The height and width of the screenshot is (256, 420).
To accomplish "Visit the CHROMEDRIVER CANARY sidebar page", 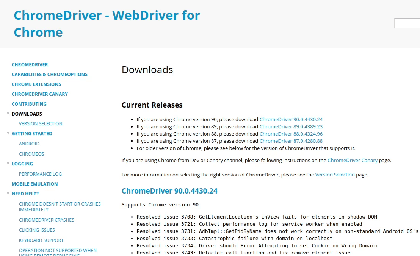I will 40,94.
